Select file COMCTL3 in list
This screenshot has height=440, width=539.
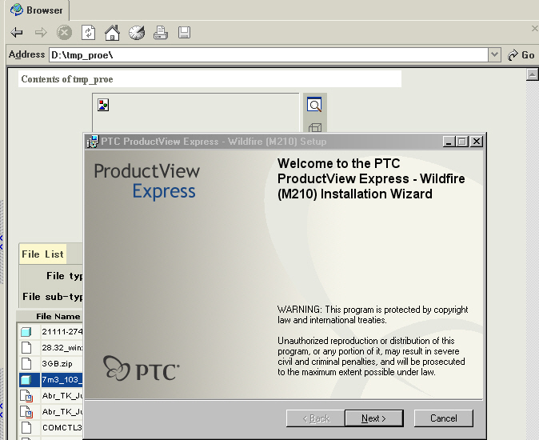coord(62,427)
